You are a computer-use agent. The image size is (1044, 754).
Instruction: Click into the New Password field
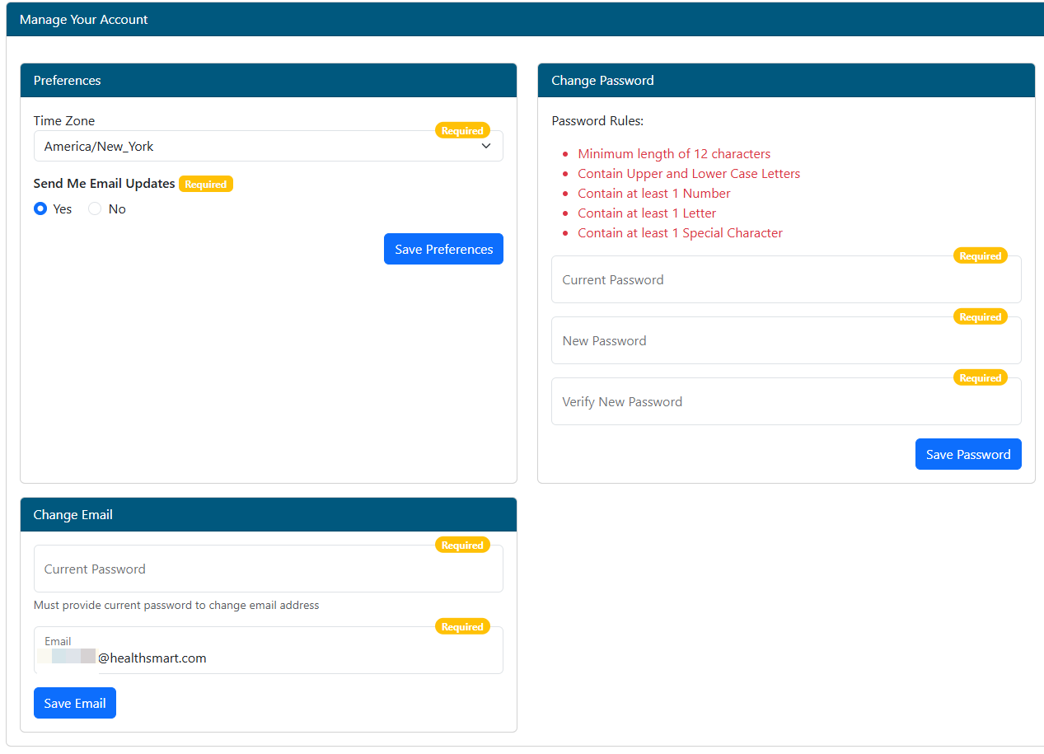click(x=785, y=341)
